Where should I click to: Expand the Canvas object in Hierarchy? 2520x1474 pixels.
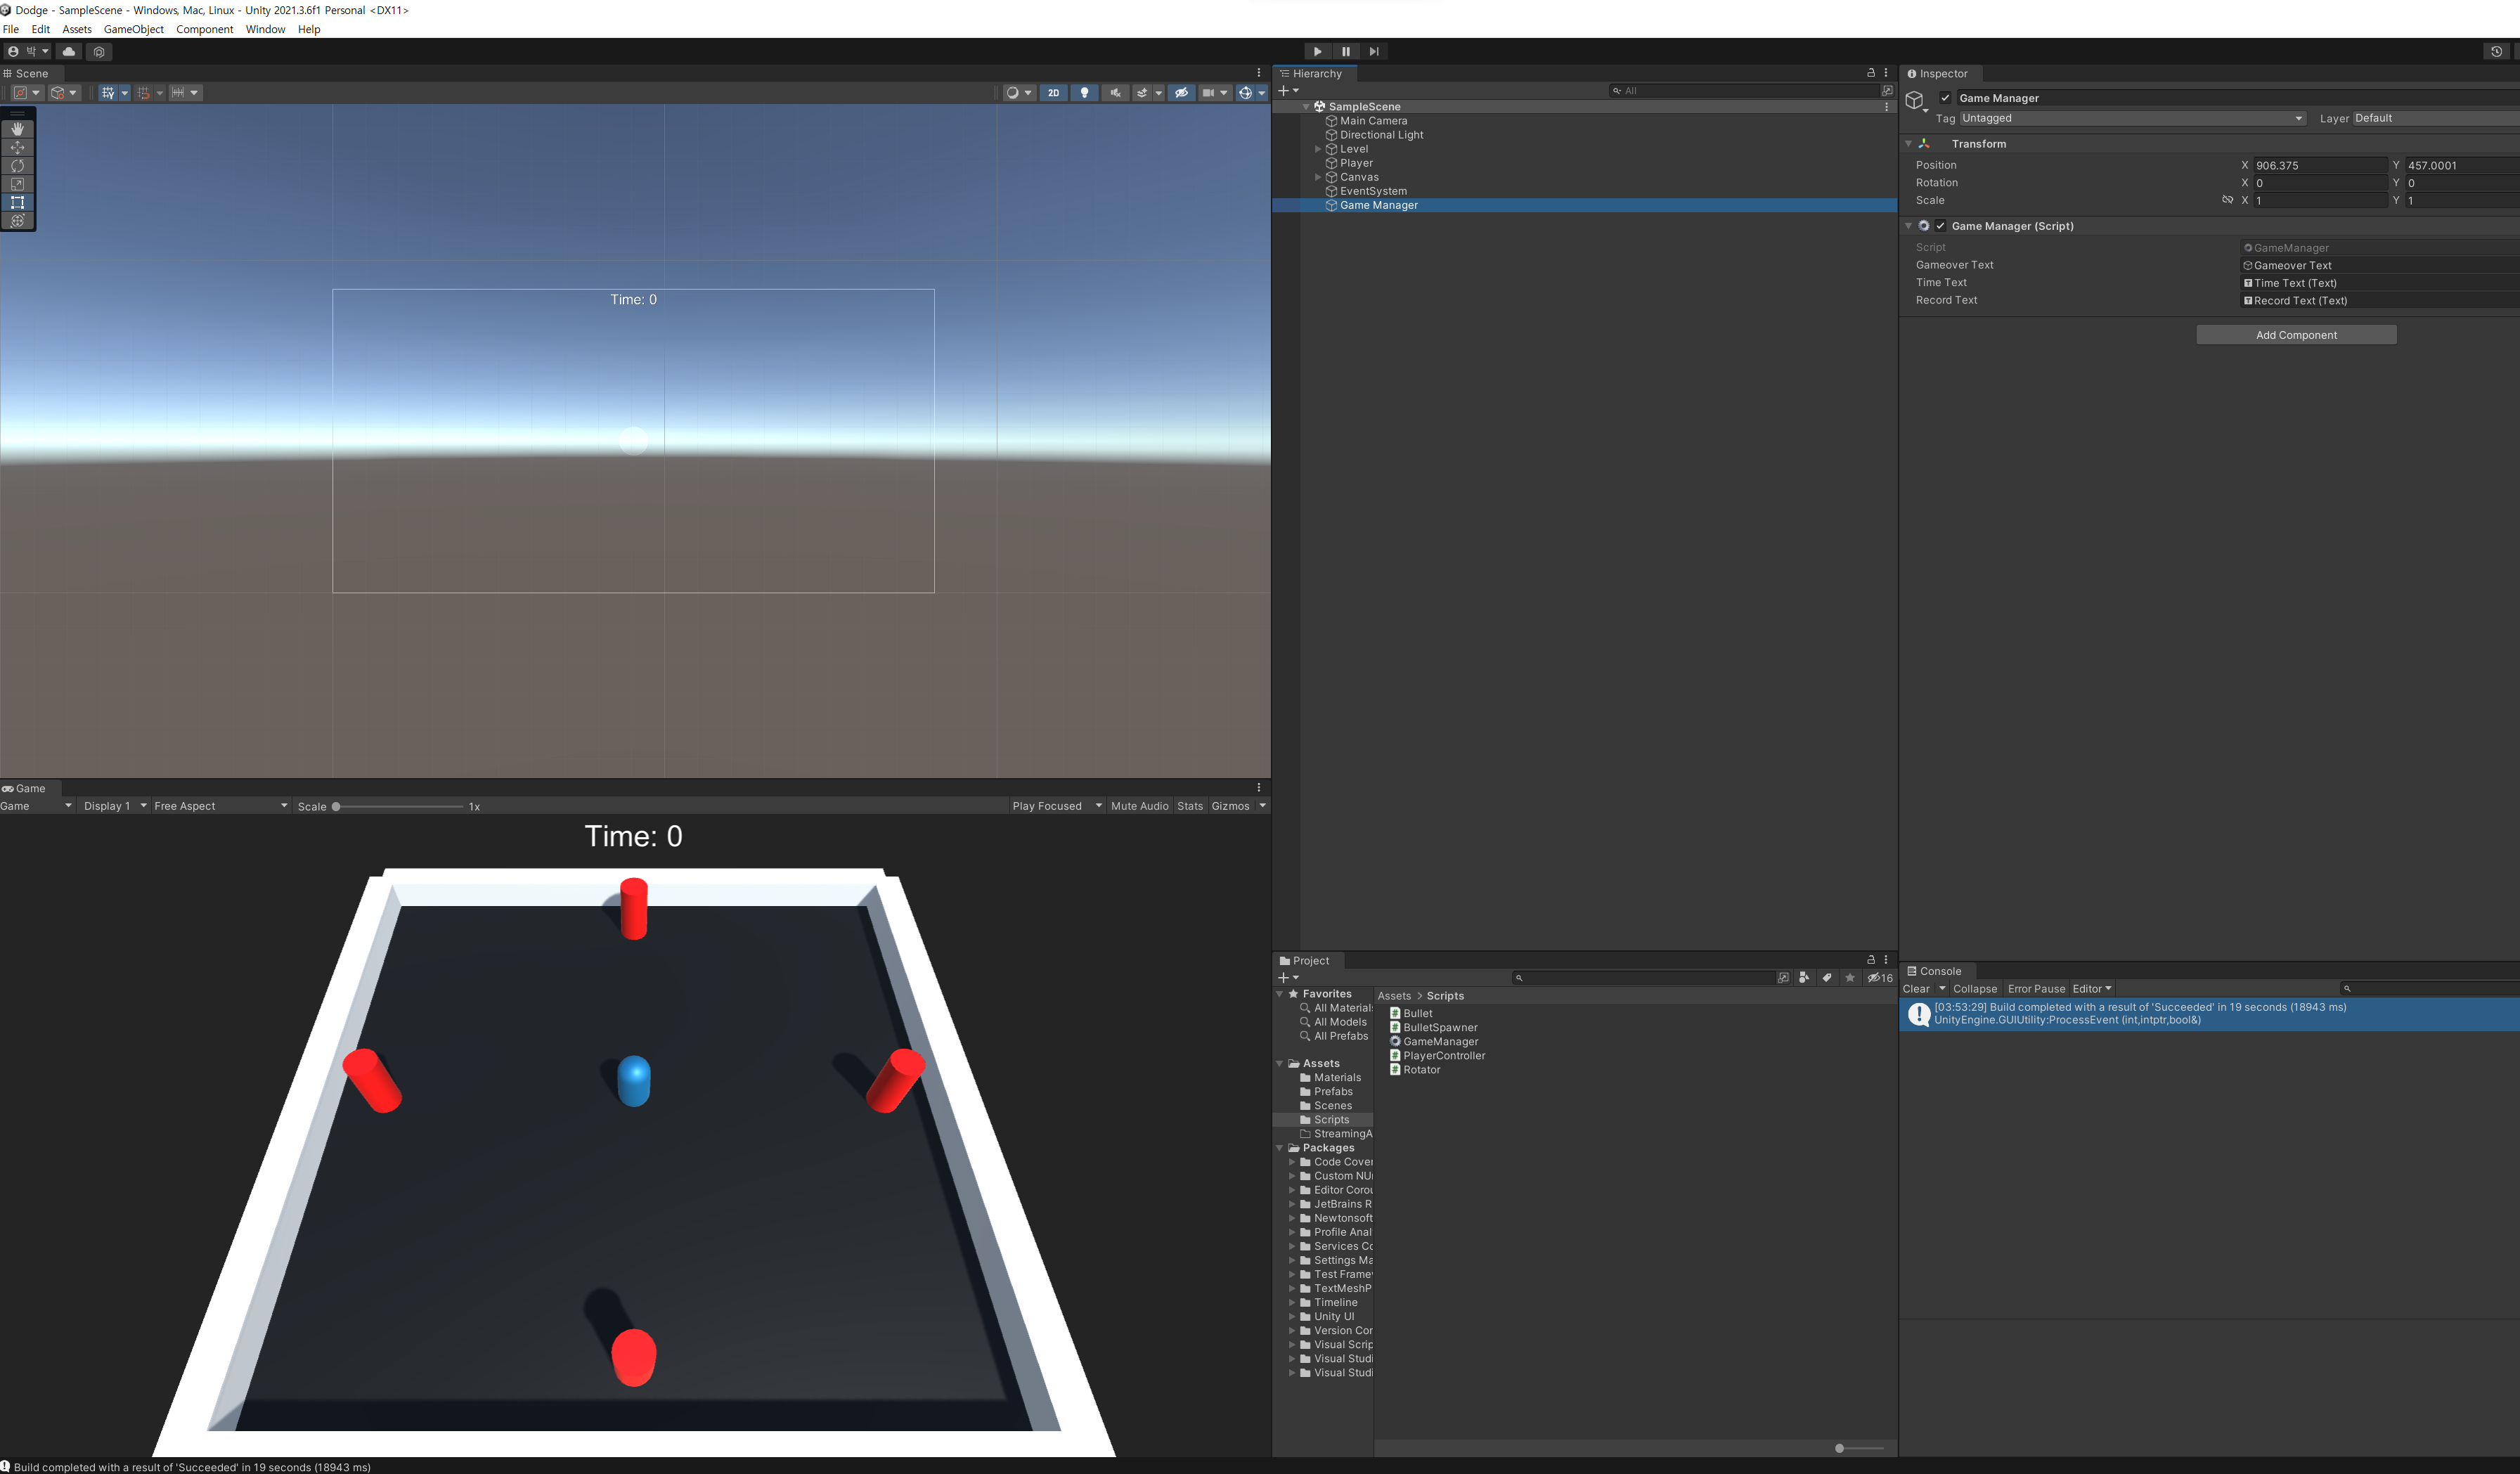tap(1318, 177)
